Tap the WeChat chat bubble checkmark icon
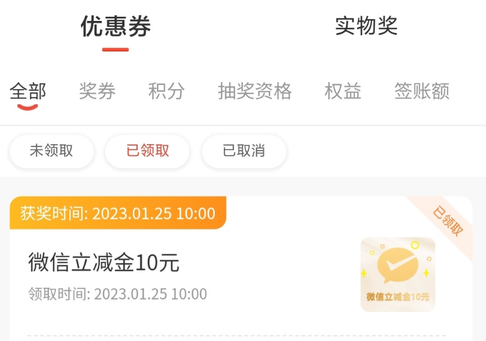The image size is (486, 341). pos(397,266)
